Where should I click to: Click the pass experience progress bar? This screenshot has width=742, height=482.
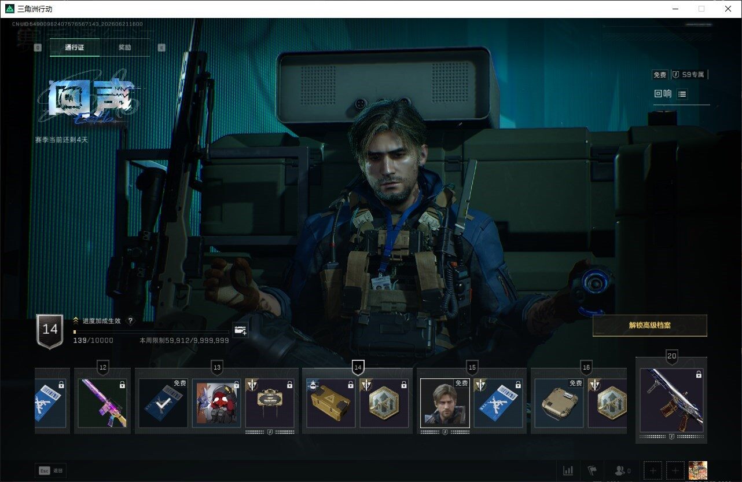(151, 331)
